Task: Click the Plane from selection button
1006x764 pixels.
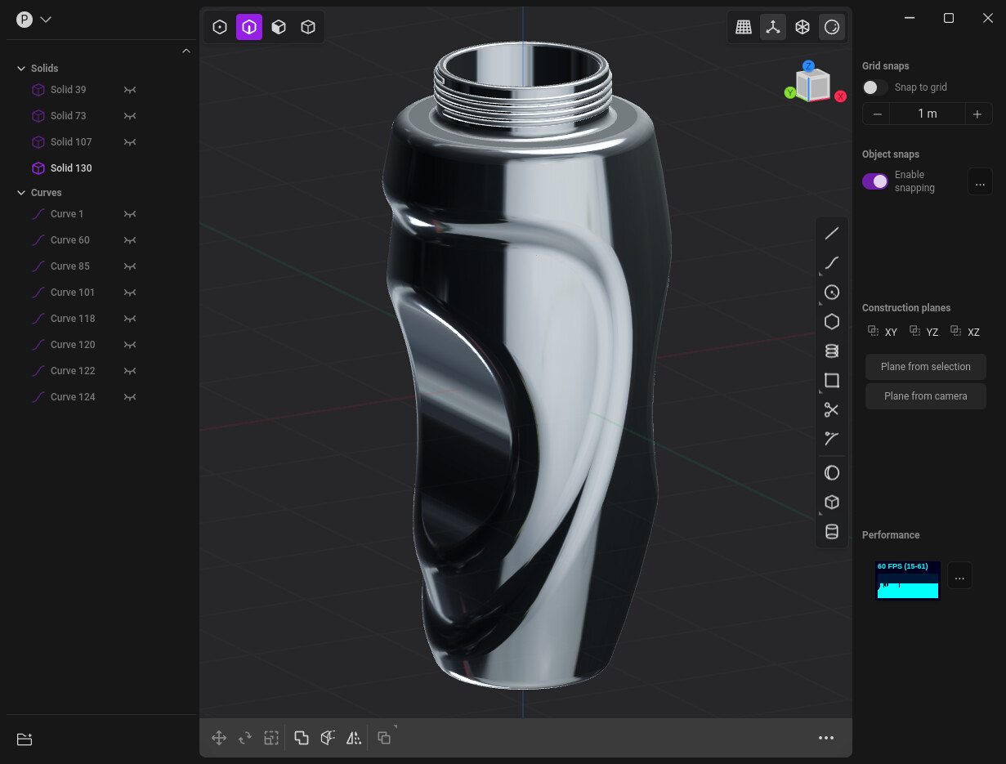Action: [925, 366]
